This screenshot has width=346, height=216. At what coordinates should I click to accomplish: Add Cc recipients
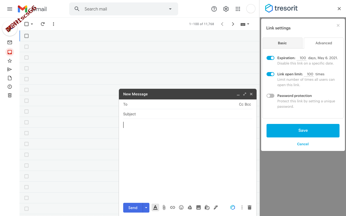[241, 104]
